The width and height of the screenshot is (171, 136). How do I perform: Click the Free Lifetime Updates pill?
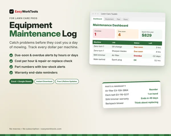(x=67, y=81)
